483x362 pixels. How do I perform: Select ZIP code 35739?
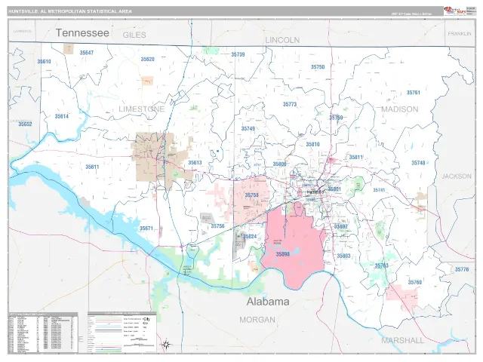238,54
